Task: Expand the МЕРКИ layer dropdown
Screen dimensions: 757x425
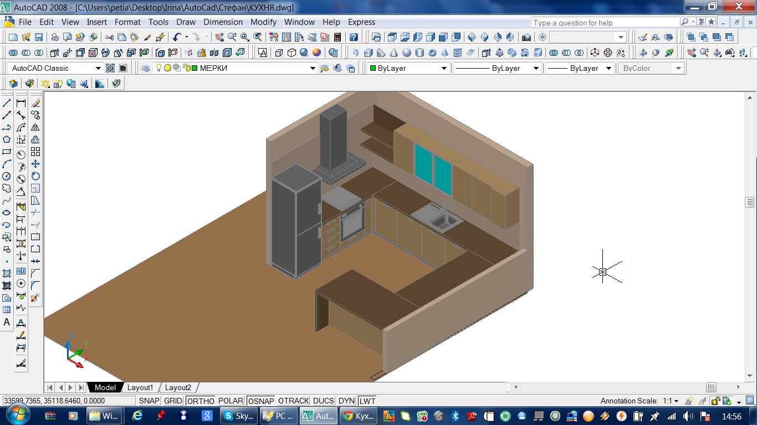Action: pyautogui.click(x=313, y=68)
